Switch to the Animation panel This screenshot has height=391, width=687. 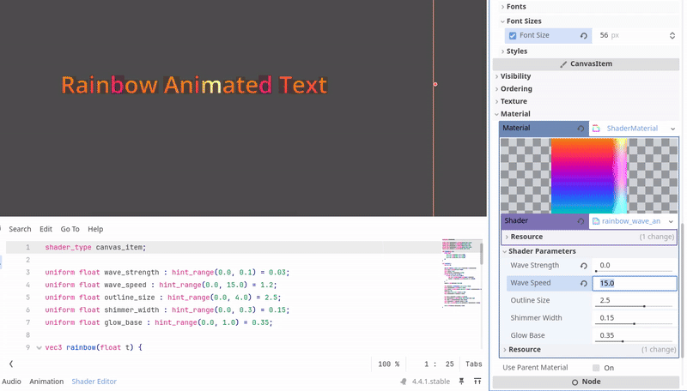click(46, 382)
